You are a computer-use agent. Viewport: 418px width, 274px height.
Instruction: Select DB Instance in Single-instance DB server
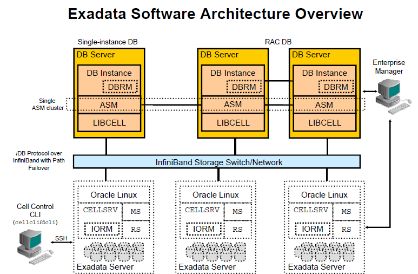(x=109, y=80)
